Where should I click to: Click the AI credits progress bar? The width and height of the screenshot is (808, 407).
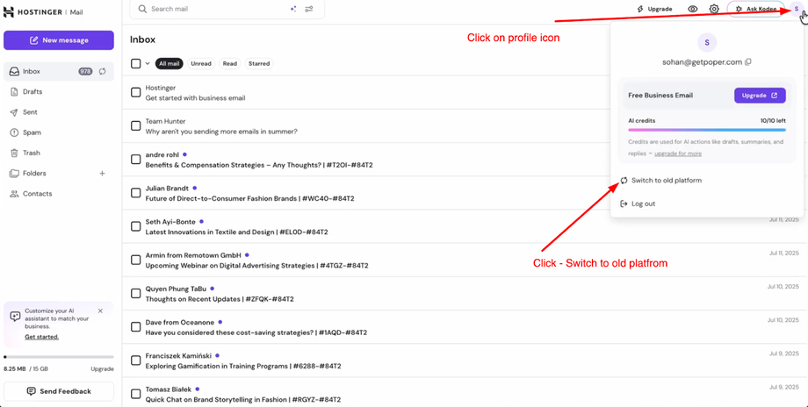[x=706, y=130]
